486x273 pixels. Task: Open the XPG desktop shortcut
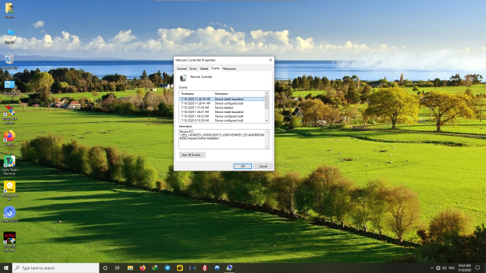pyautogui.click(x=9, y=241)
